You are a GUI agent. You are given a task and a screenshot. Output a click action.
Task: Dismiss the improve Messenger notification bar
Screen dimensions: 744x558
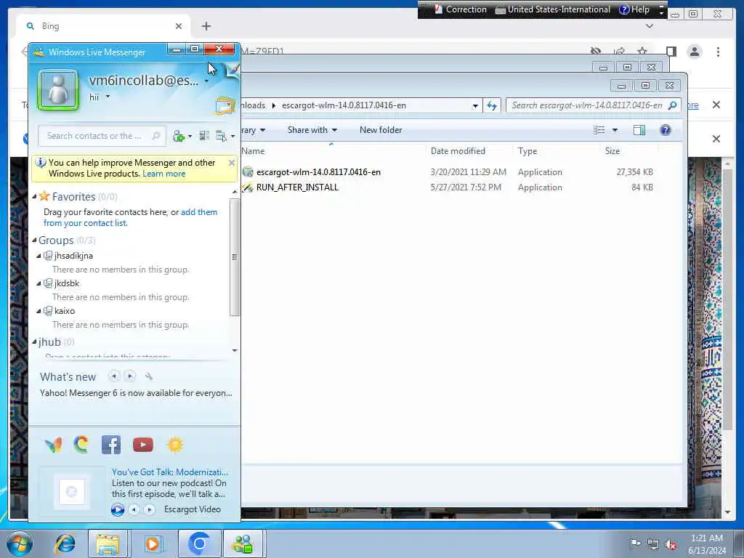pos(232,163)
